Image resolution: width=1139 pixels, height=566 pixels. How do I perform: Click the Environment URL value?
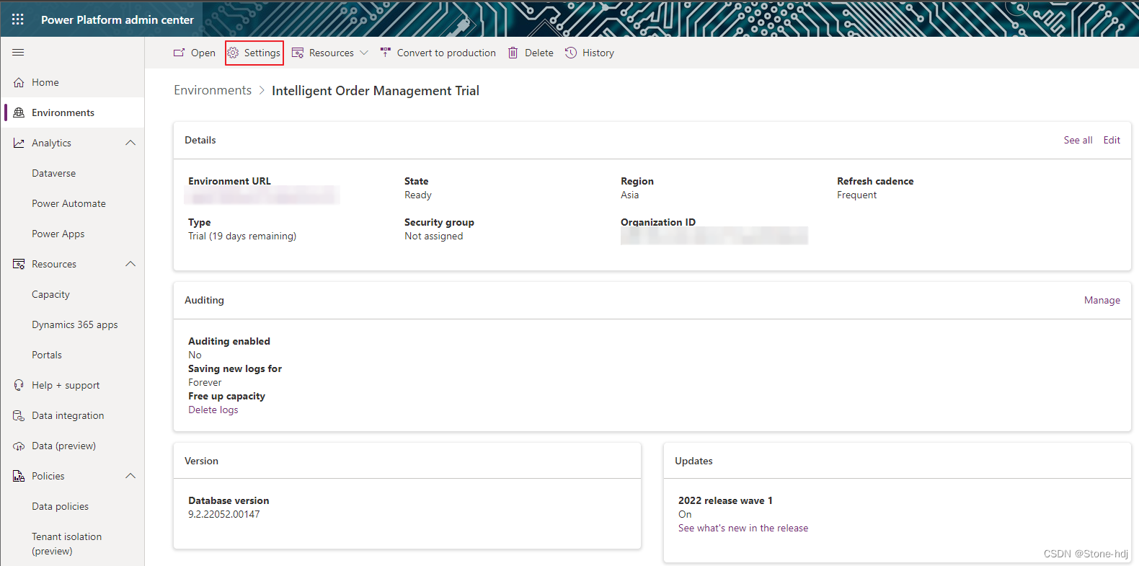(x=262, y=195)
